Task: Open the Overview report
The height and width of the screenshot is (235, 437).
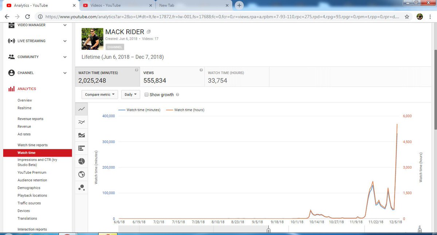Action: pyautogui.click(x=25, y=100)
